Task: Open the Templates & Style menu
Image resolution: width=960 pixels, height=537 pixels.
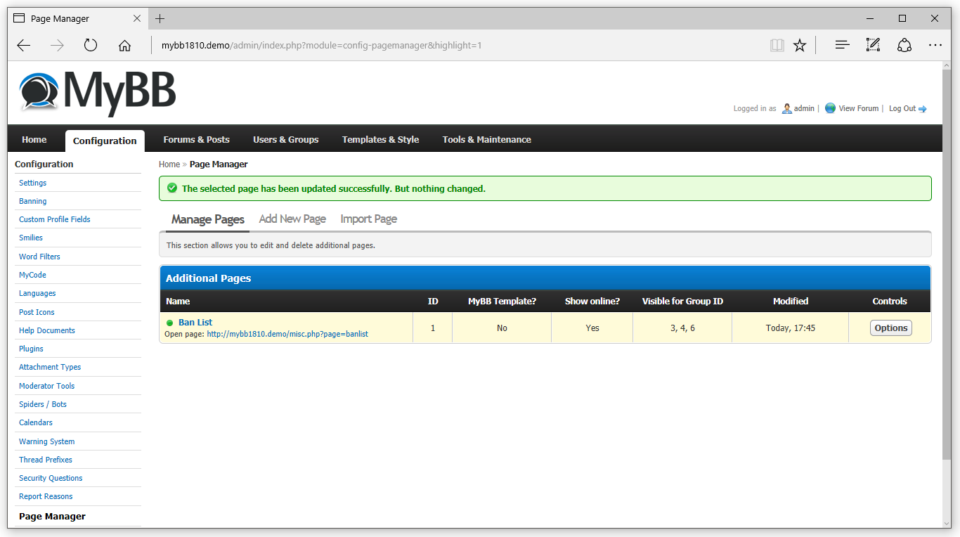Action: 380,140
